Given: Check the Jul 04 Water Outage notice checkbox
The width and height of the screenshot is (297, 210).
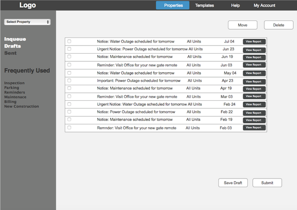Looking at the screenshot, I should 69,42.
